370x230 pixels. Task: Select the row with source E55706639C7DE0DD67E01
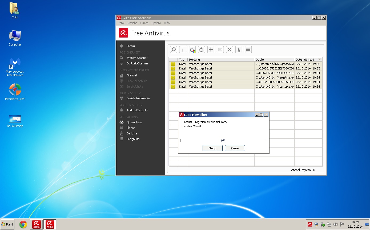pyautogui.click(x=246, y=73)
